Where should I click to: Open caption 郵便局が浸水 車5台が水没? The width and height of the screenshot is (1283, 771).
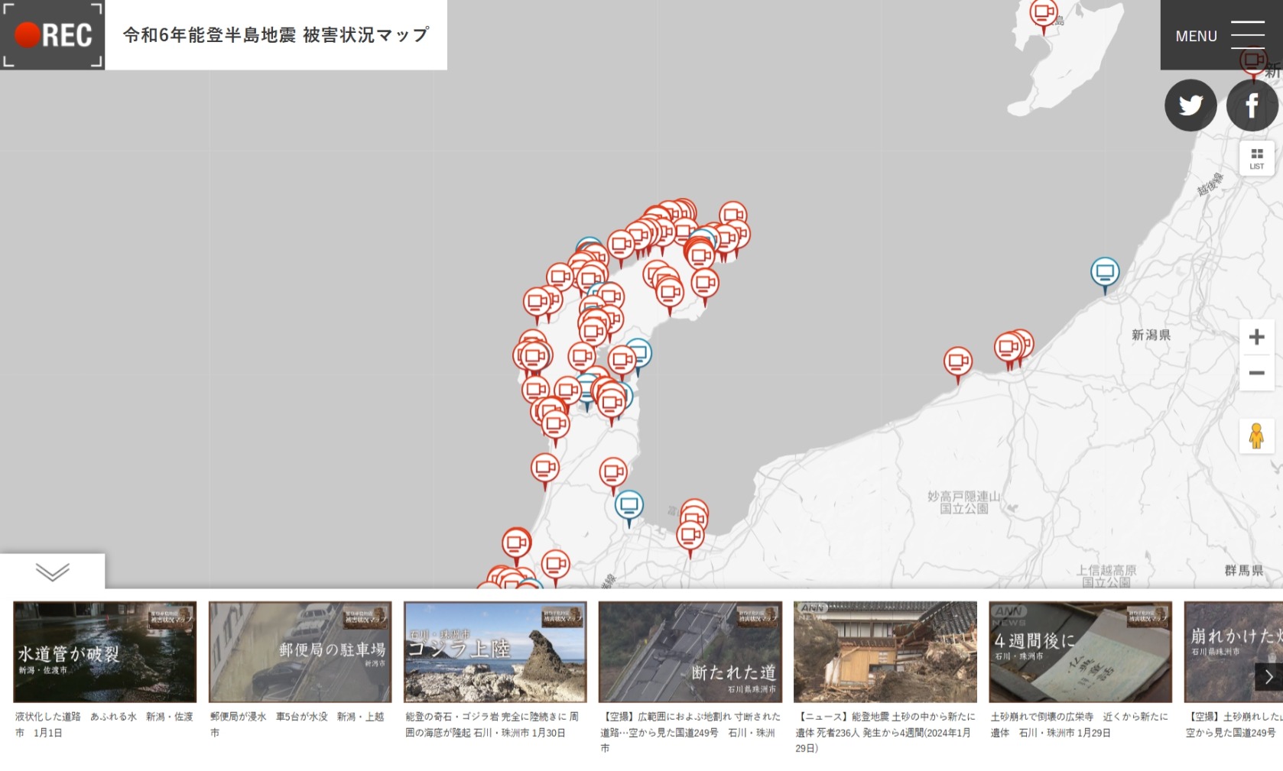(298, 724)
